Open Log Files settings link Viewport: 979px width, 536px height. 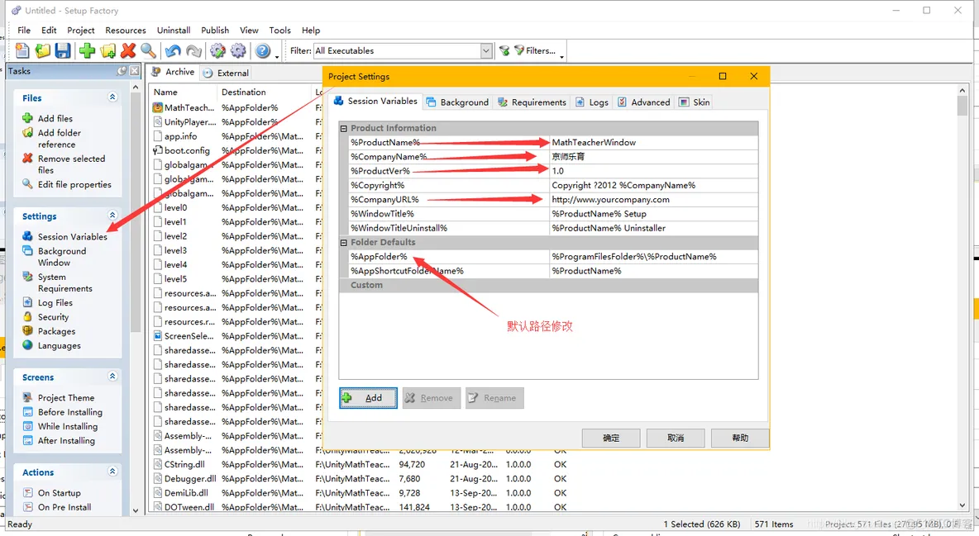[x=55, y=302]
